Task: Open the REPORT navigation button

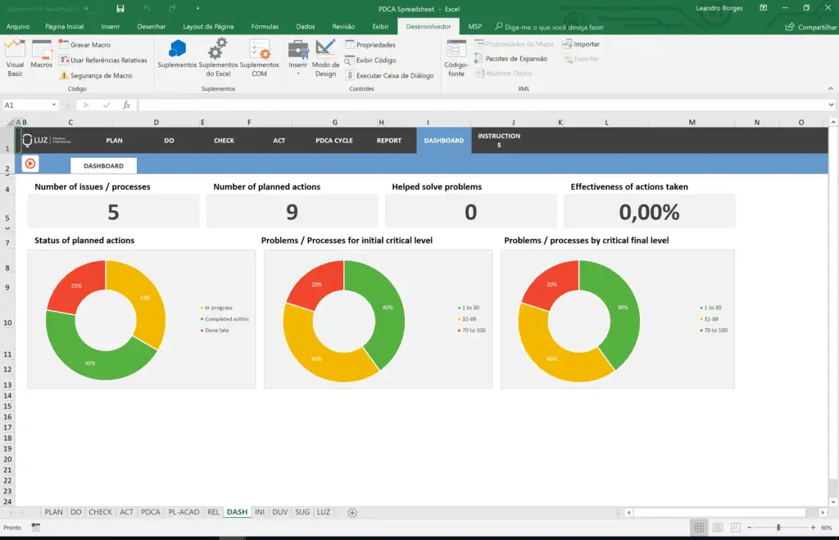Action: (x=389, y=141)
